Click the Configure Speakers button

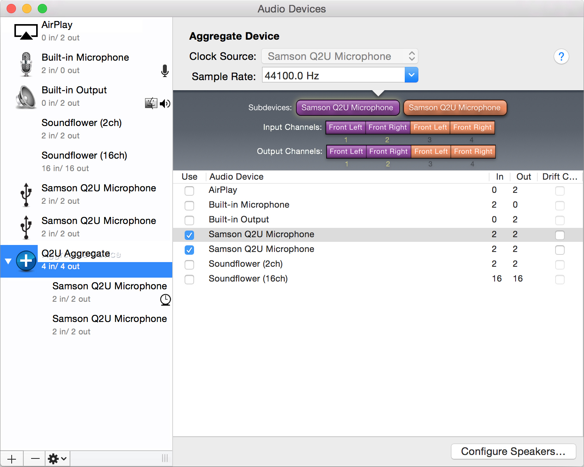513,451
